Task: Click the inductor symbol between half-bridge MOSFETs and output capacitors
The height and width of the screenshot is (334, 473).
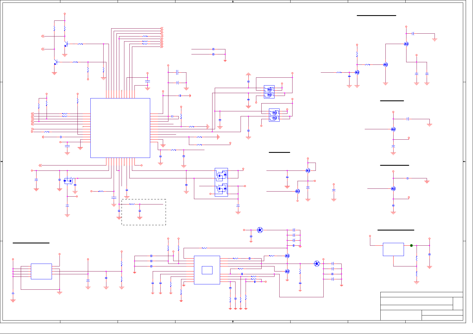Action: click(x=317, y=264)
